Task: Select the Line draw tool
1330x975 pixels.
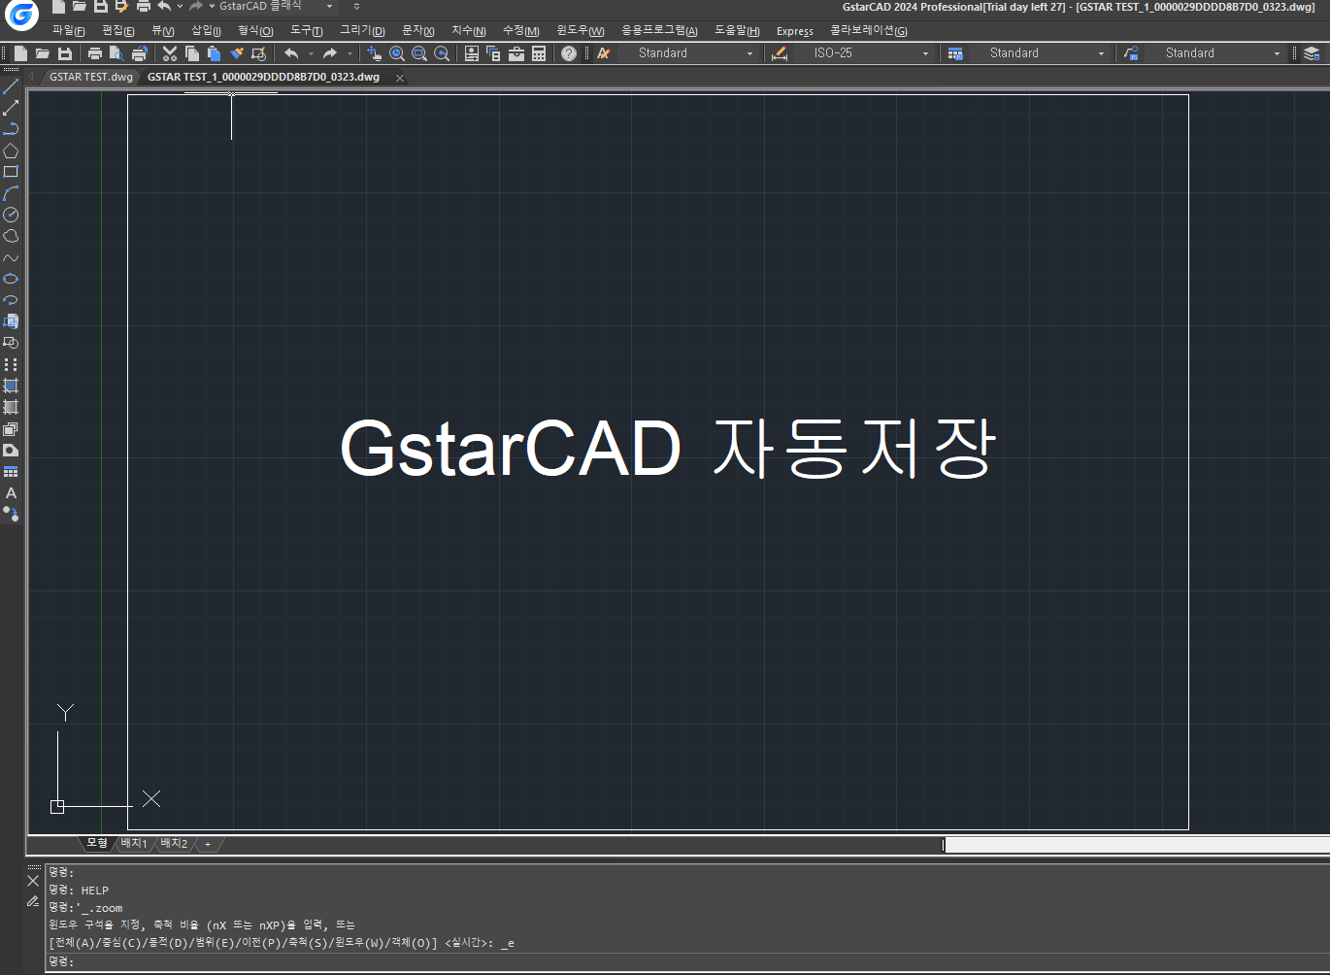Action: (11, 87)
